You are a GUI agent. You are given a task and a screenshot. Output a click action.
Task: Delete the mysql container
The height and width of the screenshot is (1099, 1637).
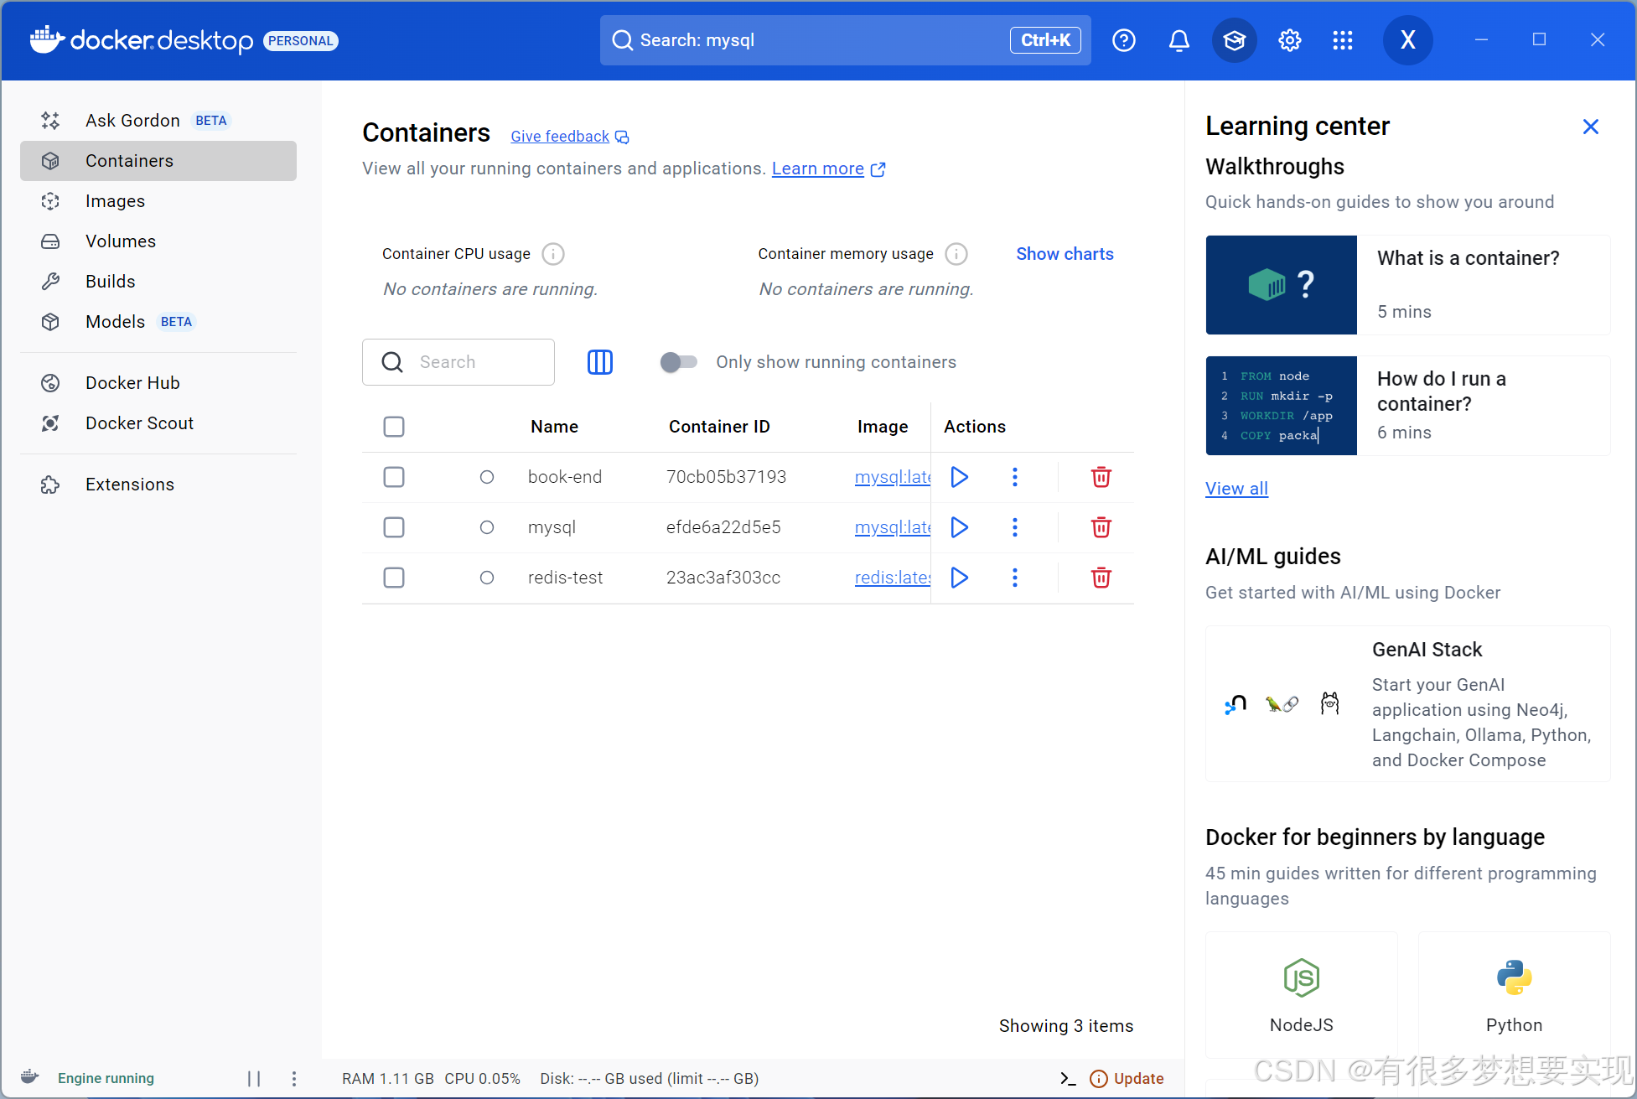pyautogui.click(x=1101, y=527)
